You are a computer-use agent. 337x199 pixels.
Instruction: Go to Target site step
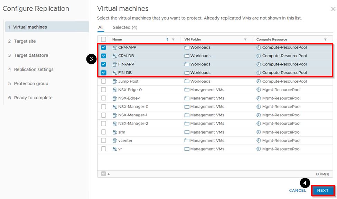pyautogui.click(x=25, y=41)
